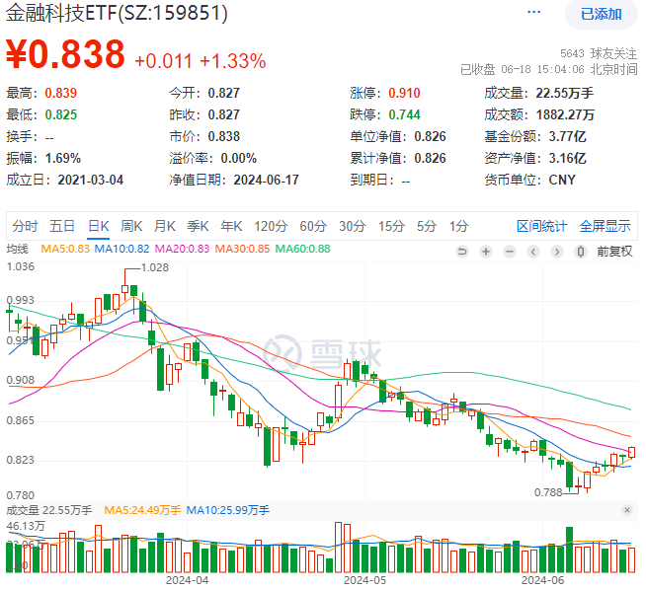
Task: Click the 已添加 watchlist button
Action: click(601, 14)
